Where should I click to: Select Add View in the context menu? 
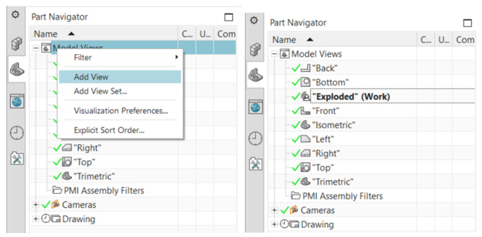91,77
